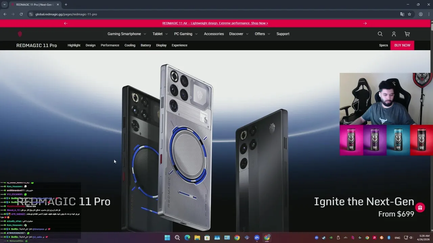The width and height of the screenshot is (433, 243).
Task: Jump to Cooling section
Action: tap(130, 45)
